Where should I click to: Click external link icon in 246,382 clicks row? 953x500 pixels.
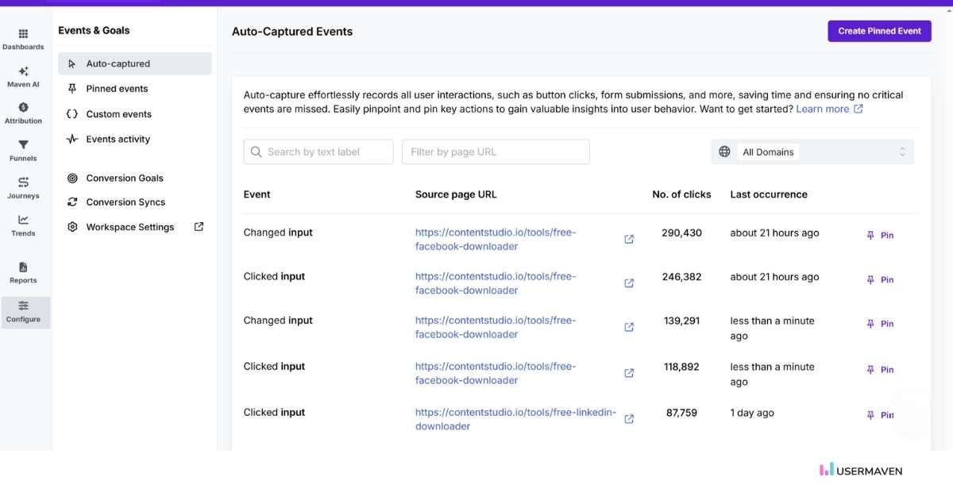pos(629,283)
